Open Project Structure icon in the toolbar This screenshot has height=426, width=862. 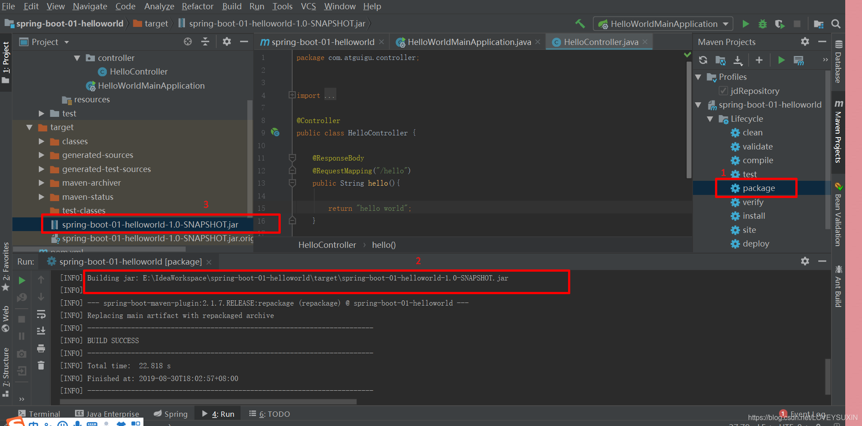coord(819,24)
